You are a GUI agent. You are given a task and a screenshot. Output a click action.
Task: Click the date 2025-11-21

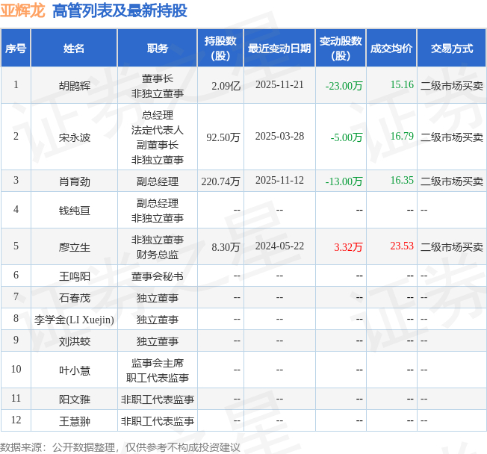[x=279, y=85]
